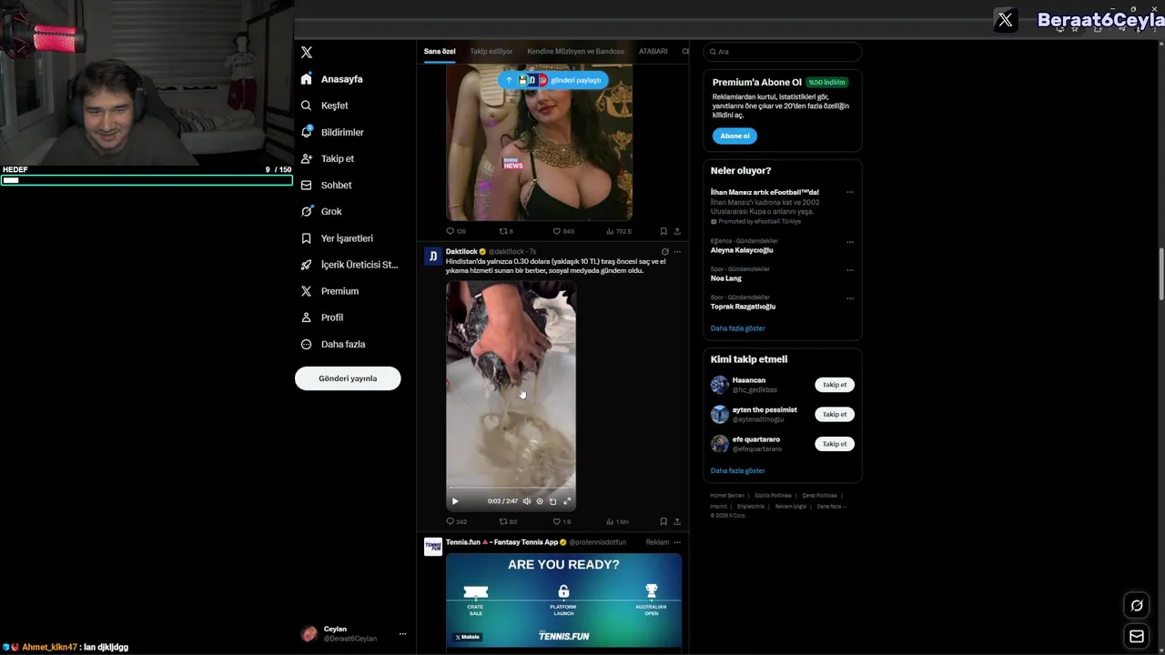The image size is (1165, 655).
Task: Open the floating Grok button
Action: [1137, 606]
